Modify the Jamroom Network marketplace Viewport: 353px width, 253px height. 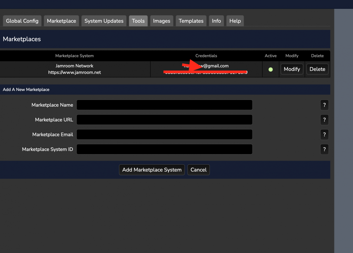(292, 69)
